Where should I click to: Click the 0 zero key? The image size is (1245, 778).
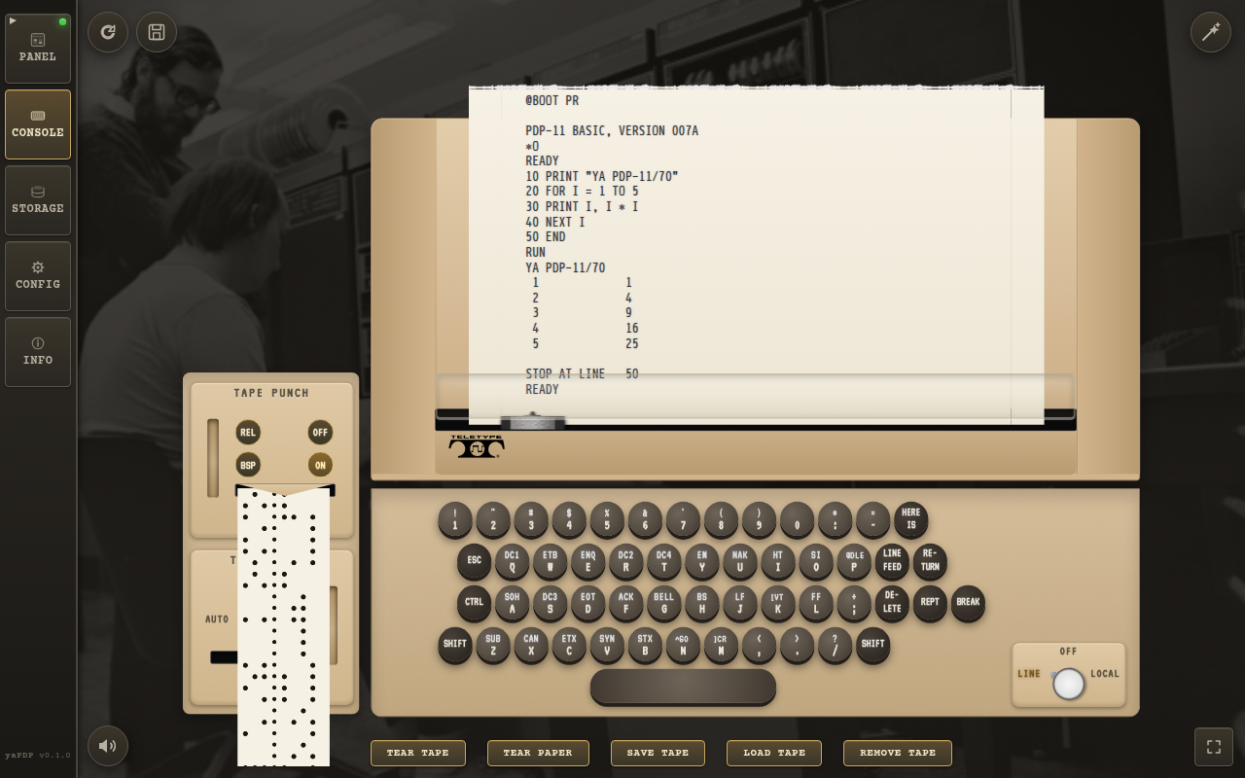pos(798,519)
